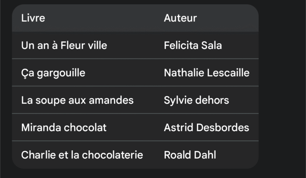This screenshot has height=178, width=306.
Task: Click the author name Felicita Sala
Action: [x=193, y=46]
